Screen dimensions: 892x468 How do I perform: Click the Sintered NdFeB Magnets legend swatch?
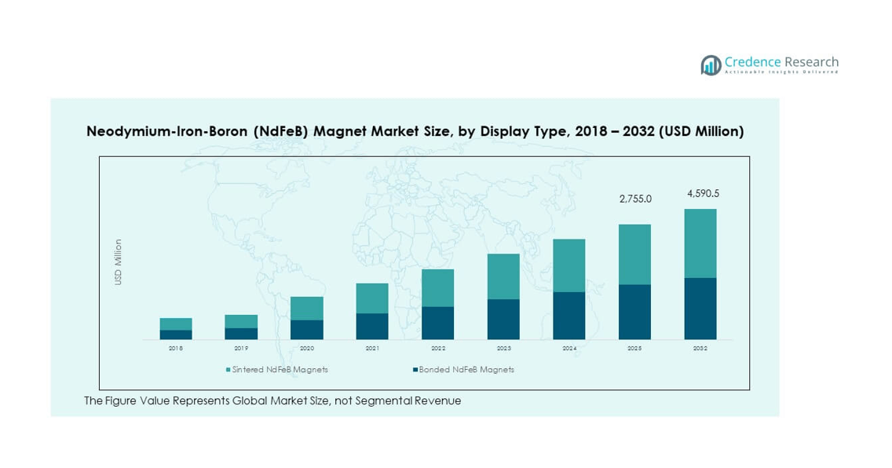click(x=228, y=370)
